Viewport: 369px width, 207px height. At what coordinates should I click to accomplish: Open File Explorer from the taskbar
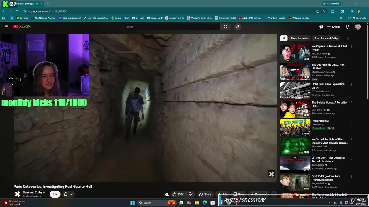pos(197,203)
